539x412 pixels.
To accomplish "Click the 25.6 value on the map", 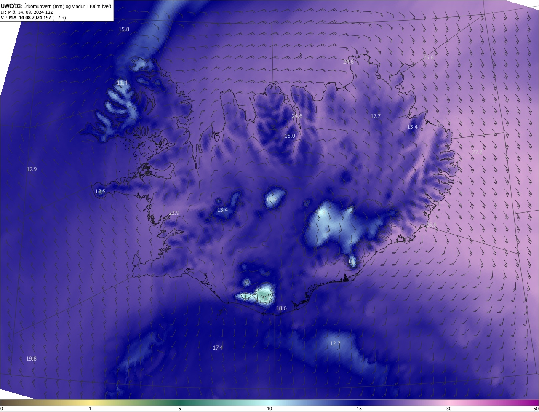I will coord(428,58).
